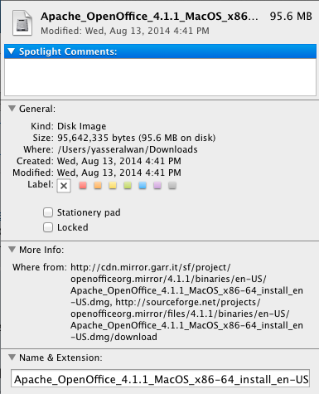The image size is (319, 394).
Task: Apply the yellow label color
Action: [x=113, y=185]
